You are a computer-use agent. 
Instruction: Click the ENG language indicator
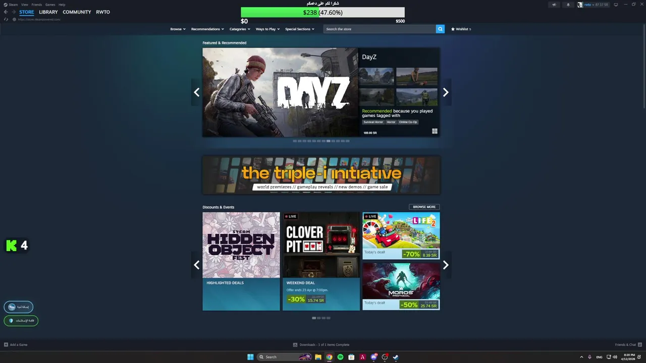pos(599,357)
